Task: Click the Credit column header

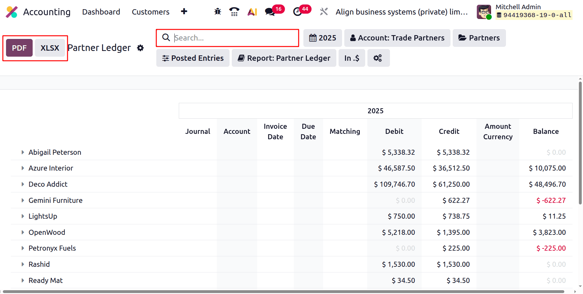Action: pos(449,131)
